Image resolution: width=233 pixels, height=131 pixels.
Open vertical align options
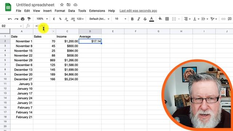[196, 19]
